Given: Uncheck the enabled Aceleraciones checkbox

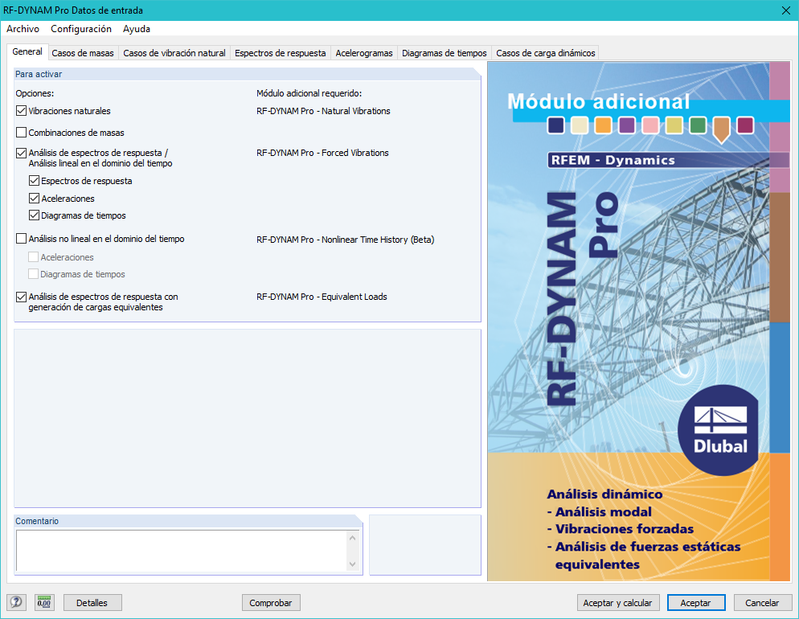Looking at the screenshot, I should [34, 199].
